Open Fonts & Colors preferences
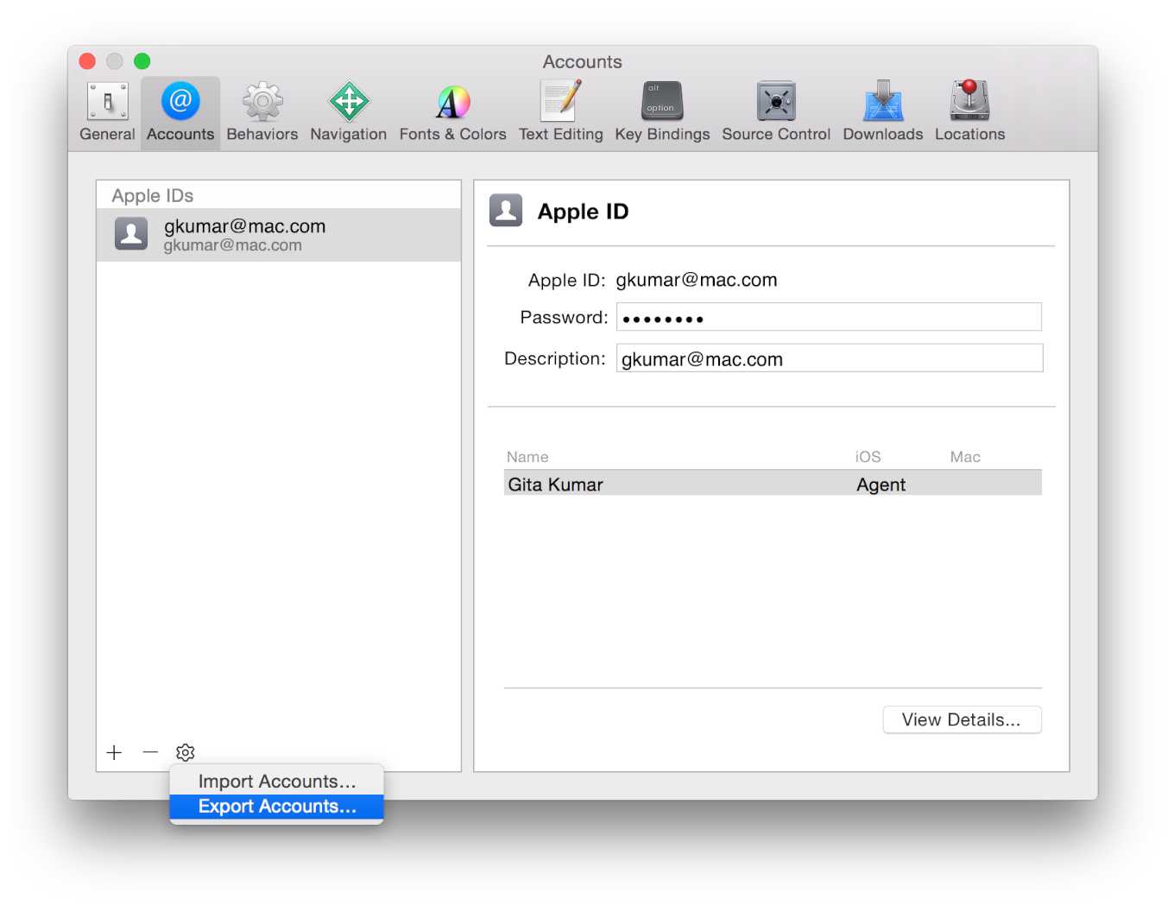This screenshot has width=1174, height=912. point(452,112)
